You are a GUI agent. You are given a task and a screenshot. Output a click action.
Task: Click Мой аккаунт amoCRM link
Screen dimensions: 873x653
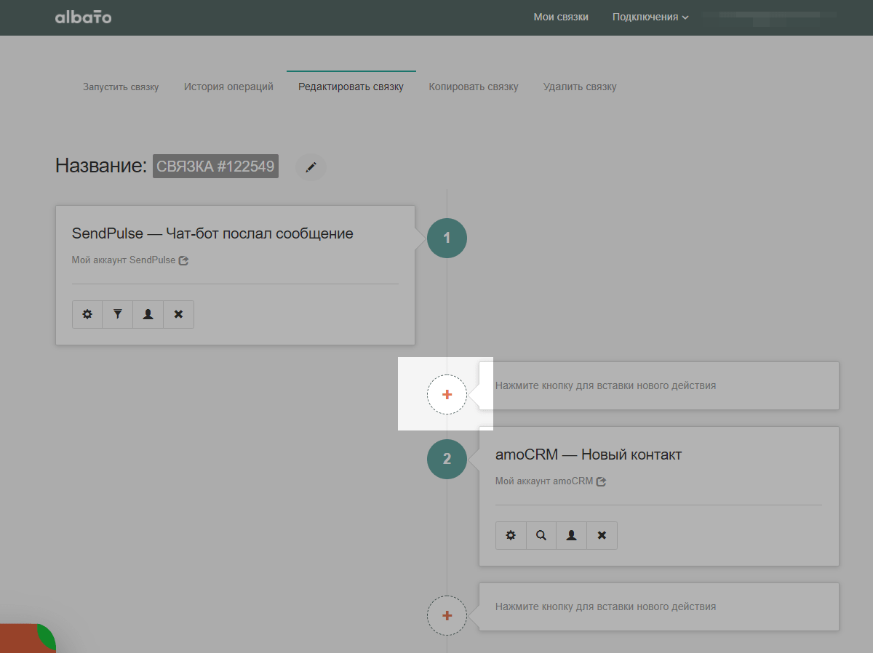click(x=544, y=481)
